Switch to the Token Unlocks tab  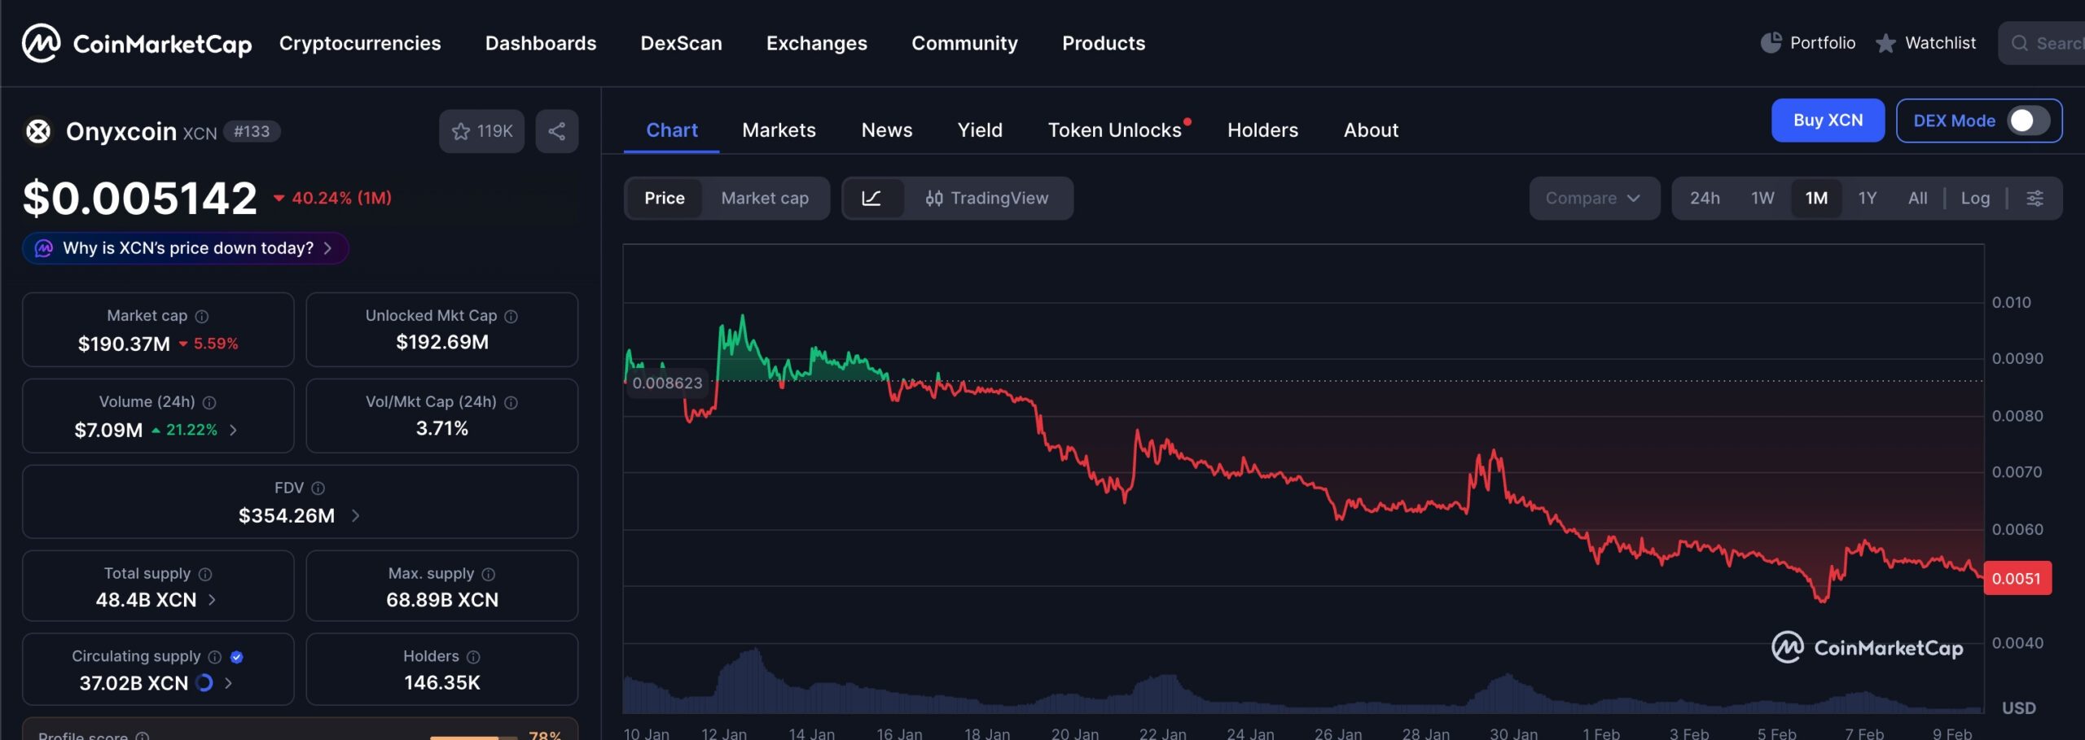click(x=1115, y=130)
